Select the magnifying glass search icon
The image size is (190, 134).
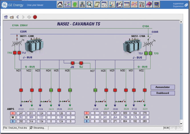point(90,4)
